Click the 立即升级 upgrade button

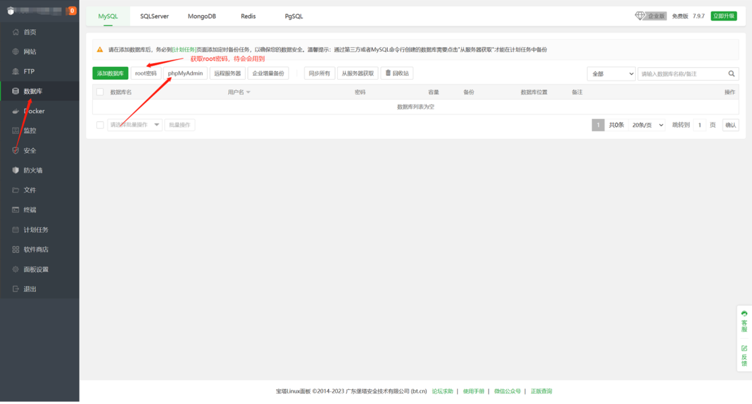click(x=724, y=16)
